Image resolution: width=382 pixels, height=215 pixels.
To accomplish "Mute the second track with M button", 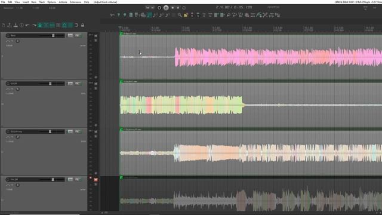I will [95, 84].
